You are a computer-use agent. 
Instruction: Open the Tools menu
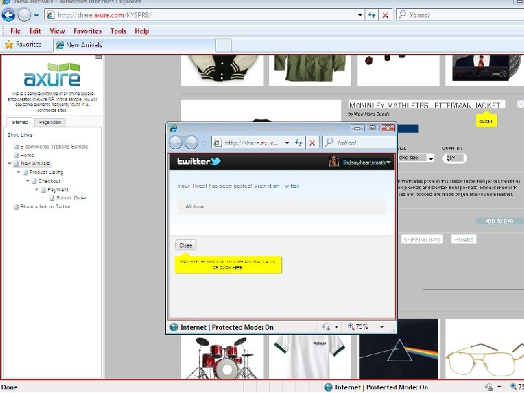point(119,31)
